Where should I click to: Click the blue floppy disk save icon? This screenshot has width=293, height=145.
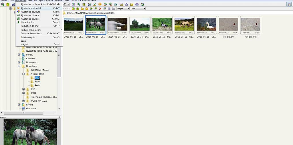click(x=13, y=4)
